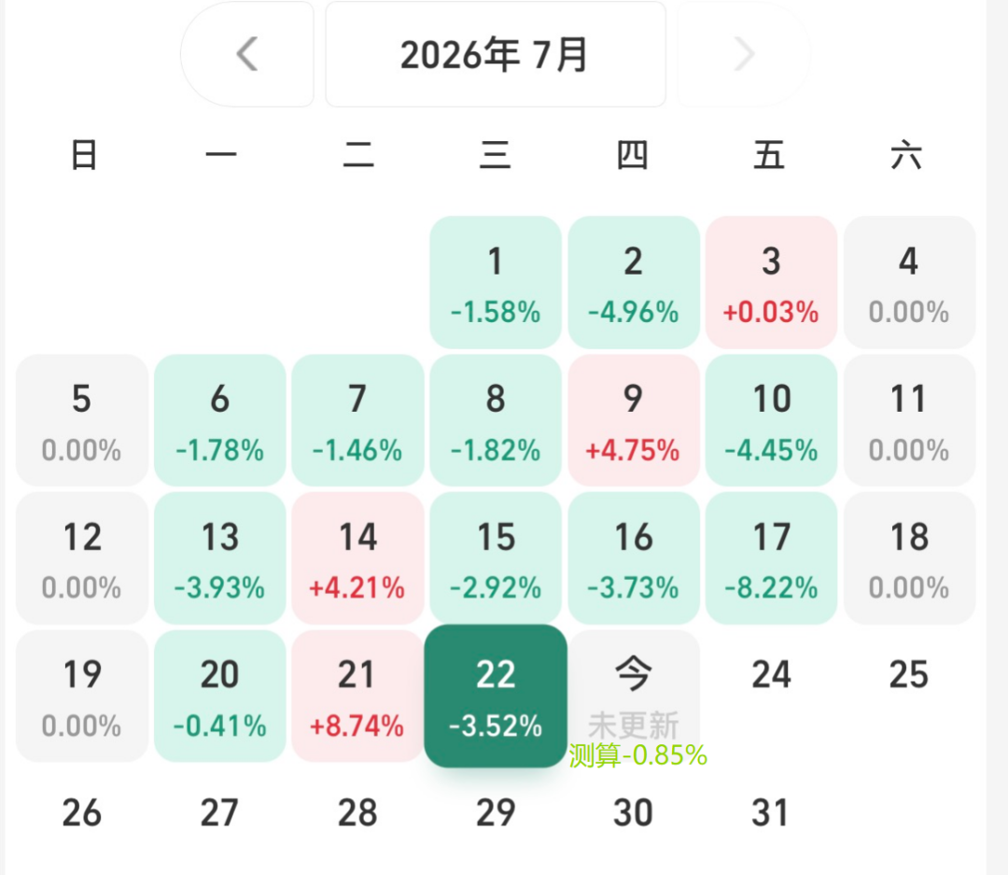Select July 10 with -4.45%
Screen dimensions: 1008x875
[772, 420]
